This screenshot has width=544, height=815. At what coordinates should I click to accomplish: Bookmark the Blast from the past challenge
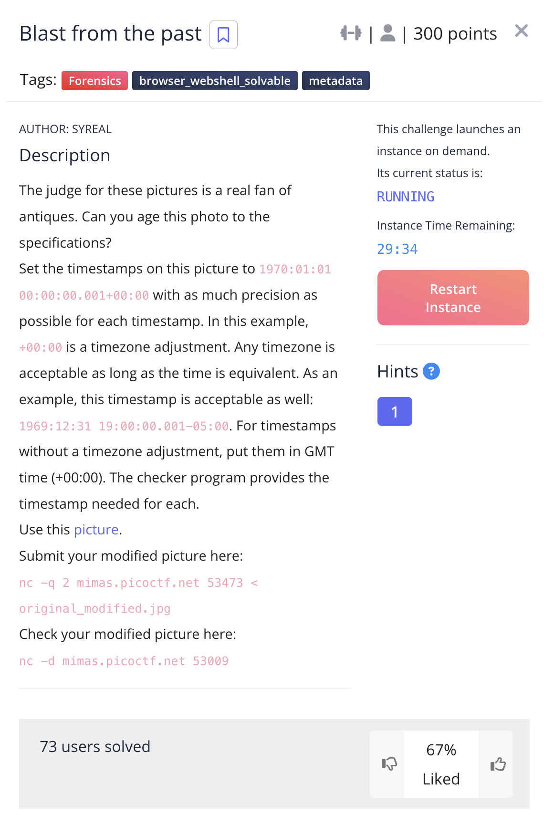(x=223, y=35)
